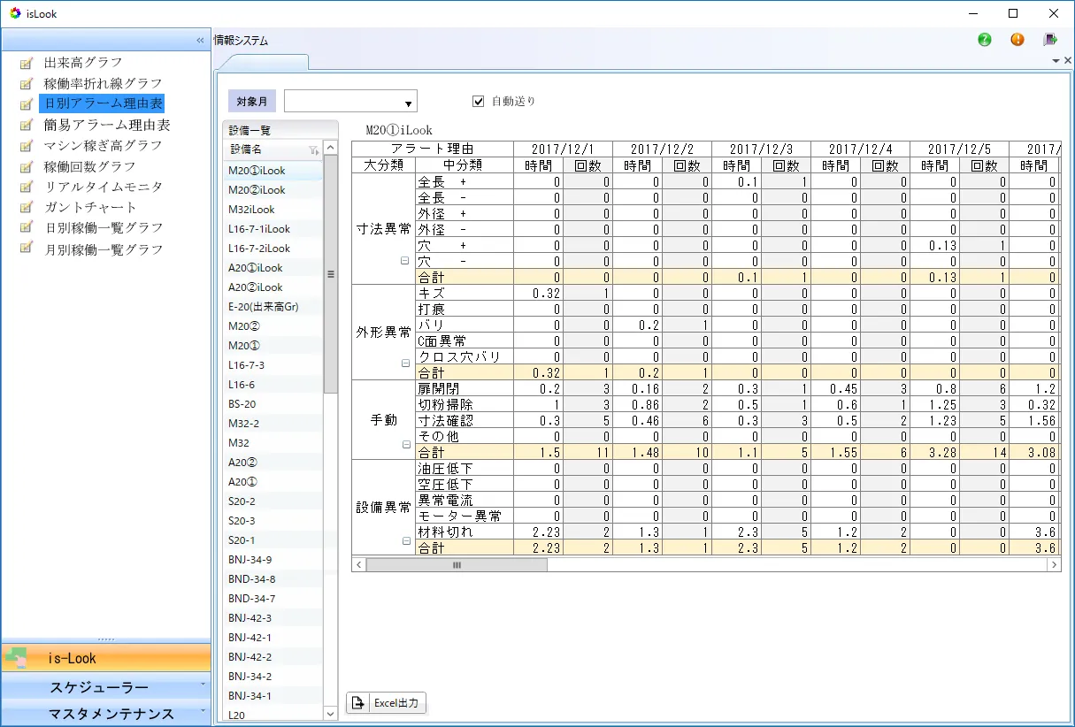The image size is (1075, 727).
Task: Select M20①iLook in equipment list
Action: coord(273,171)
